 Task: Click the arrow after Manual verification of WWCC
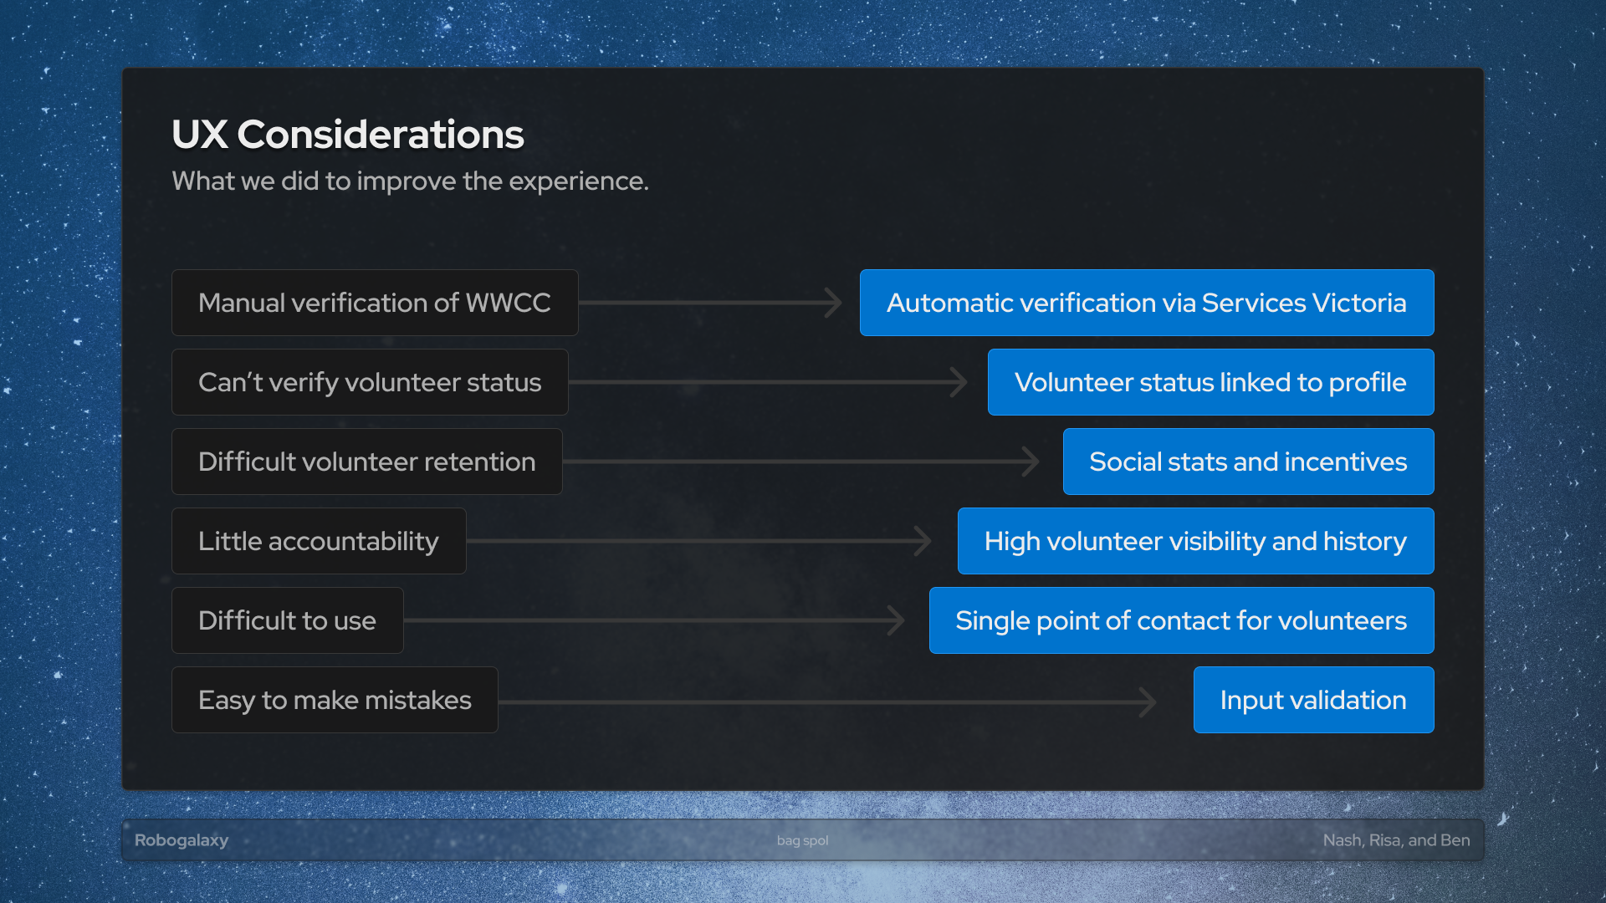pos(711,303)
